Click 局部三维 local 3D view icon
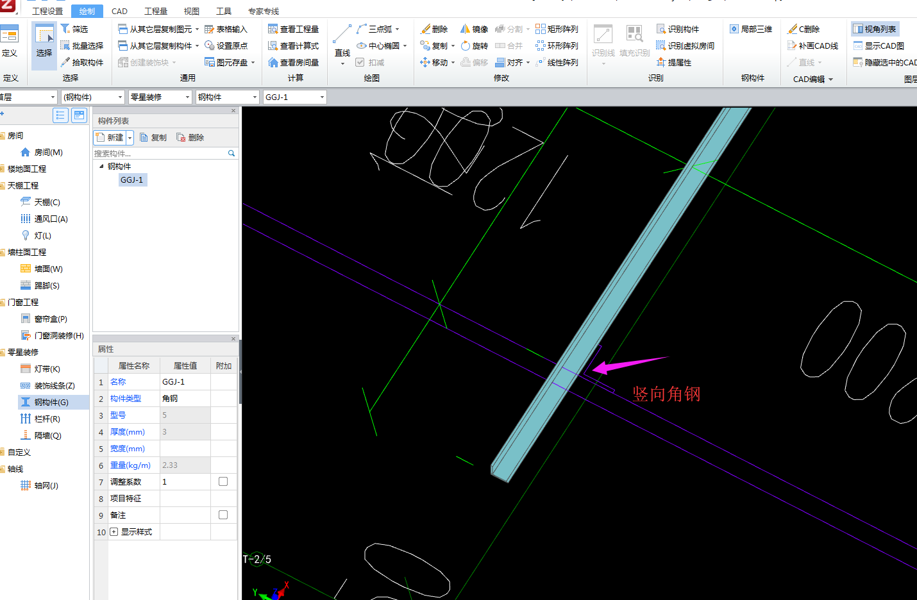 click(x=734, y=29)
